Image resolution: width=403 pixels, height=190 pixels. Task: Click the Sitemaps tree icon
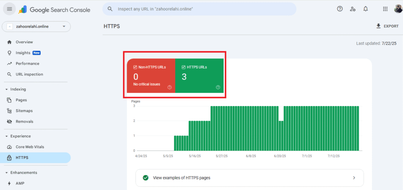tap(9, 111)
